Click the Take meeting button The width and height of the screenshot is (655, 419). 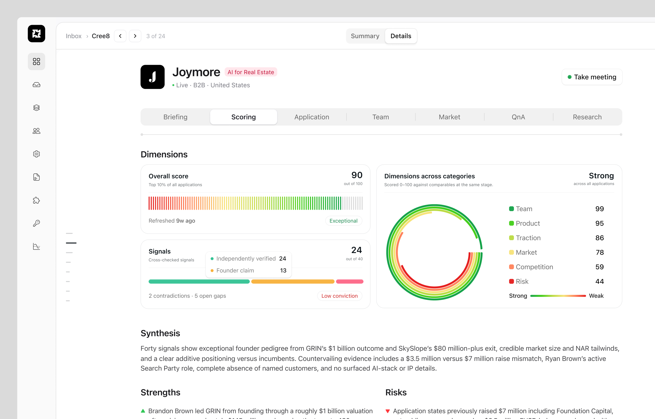(x=592, y=77)
